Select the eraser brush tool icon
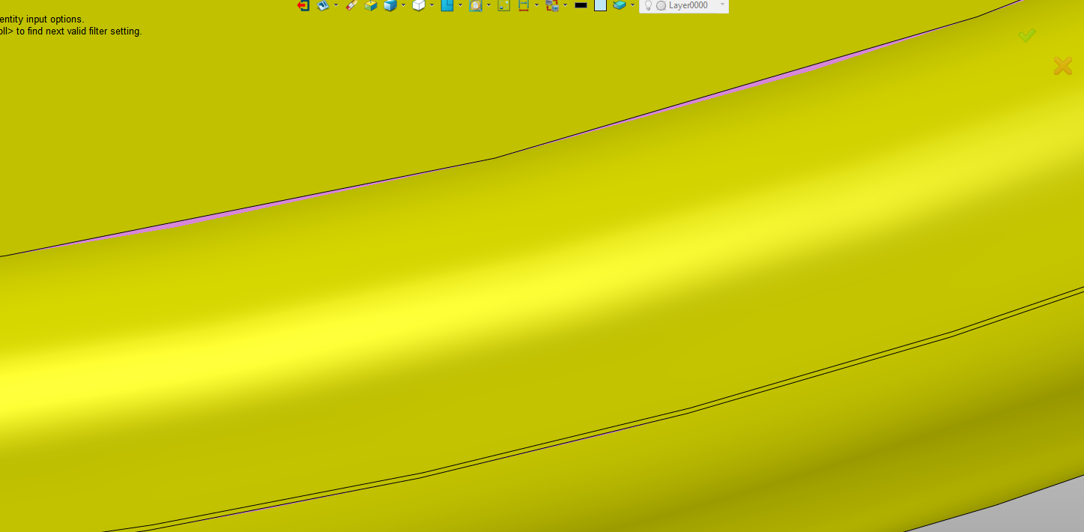The image size is (1084, 532). tap(351, 5)
